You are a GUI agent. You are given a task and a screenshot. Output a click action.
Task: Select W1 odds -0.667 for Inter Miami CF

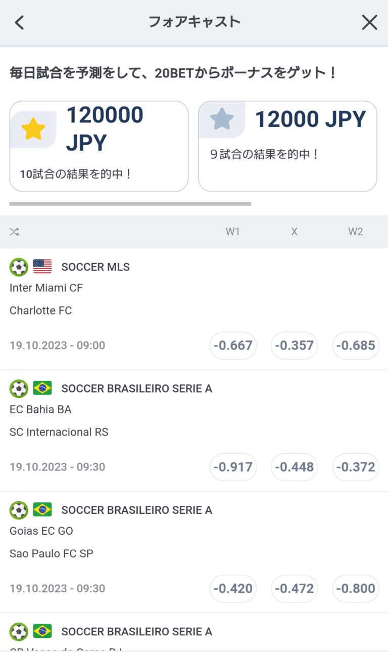233,345
